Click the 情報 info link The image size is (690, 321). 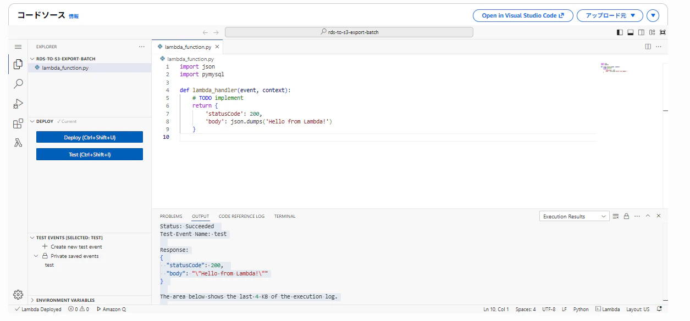[74, 16]
